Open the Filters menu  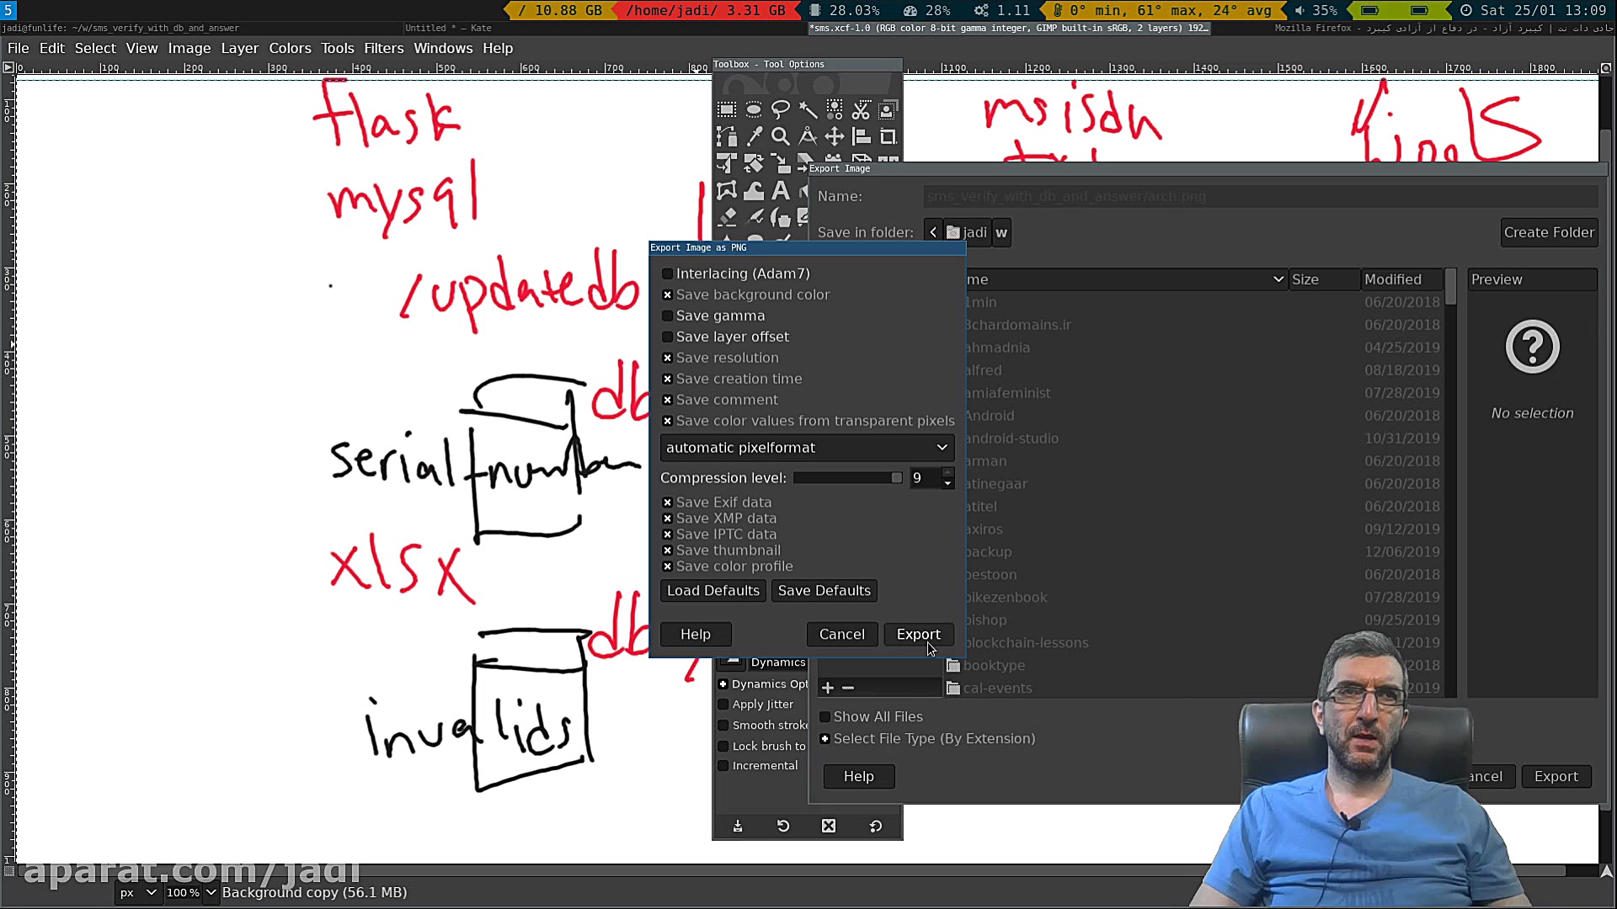[x=383, y=48]
